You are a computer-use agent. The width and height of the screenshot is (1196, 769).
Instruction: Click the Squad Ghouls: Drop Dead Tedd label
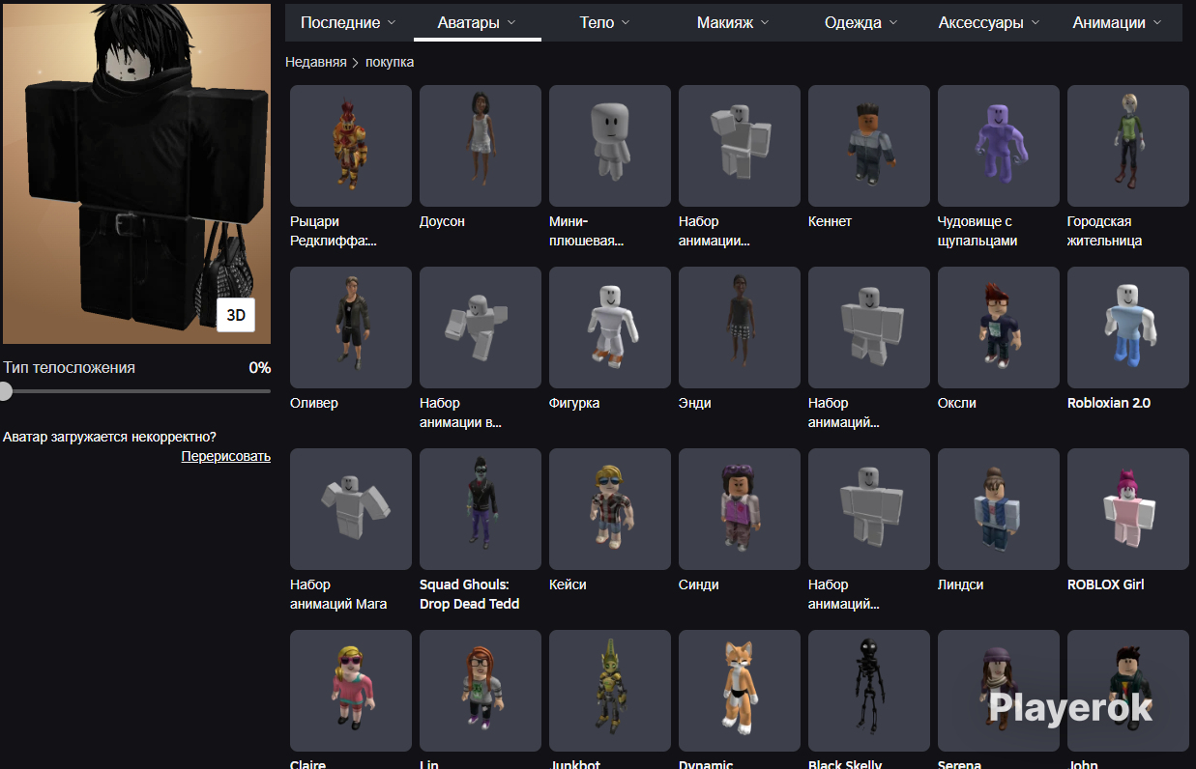pos(470,594)
